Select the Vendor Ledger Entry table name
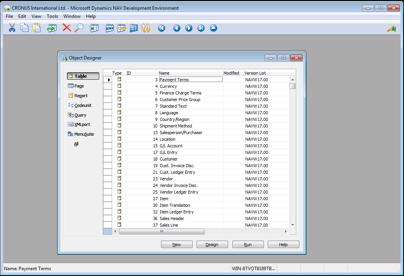The width and height of the screenshot is (404, 276). coord(179,192)
